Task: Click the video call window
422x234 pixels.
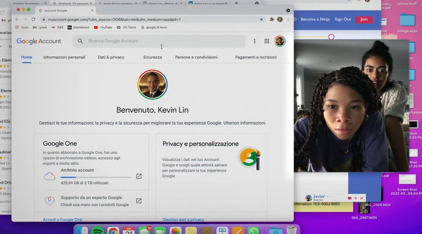Action: coord(351,105)
